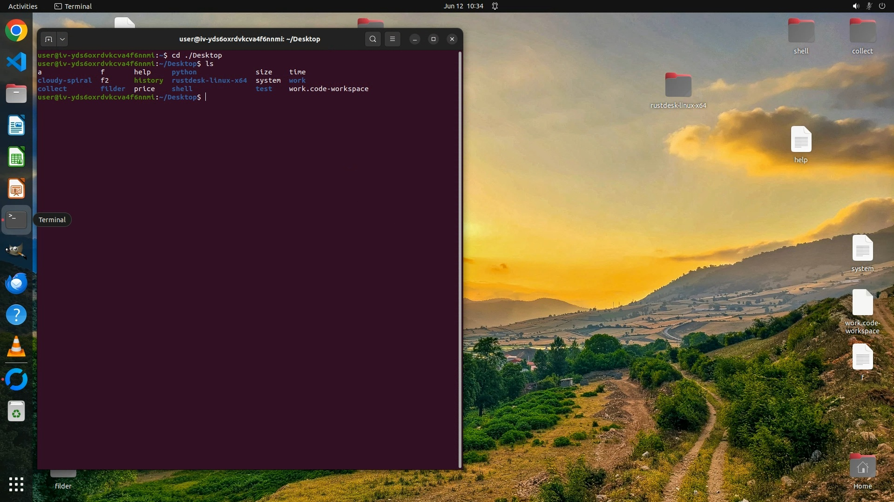Open LibreOffice Impress from the dock

point(16,189)
